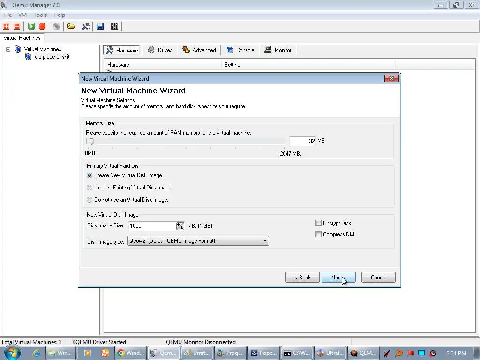Select the Virtual Machines panel tab
480x360 pixels.
click(22, 38)
